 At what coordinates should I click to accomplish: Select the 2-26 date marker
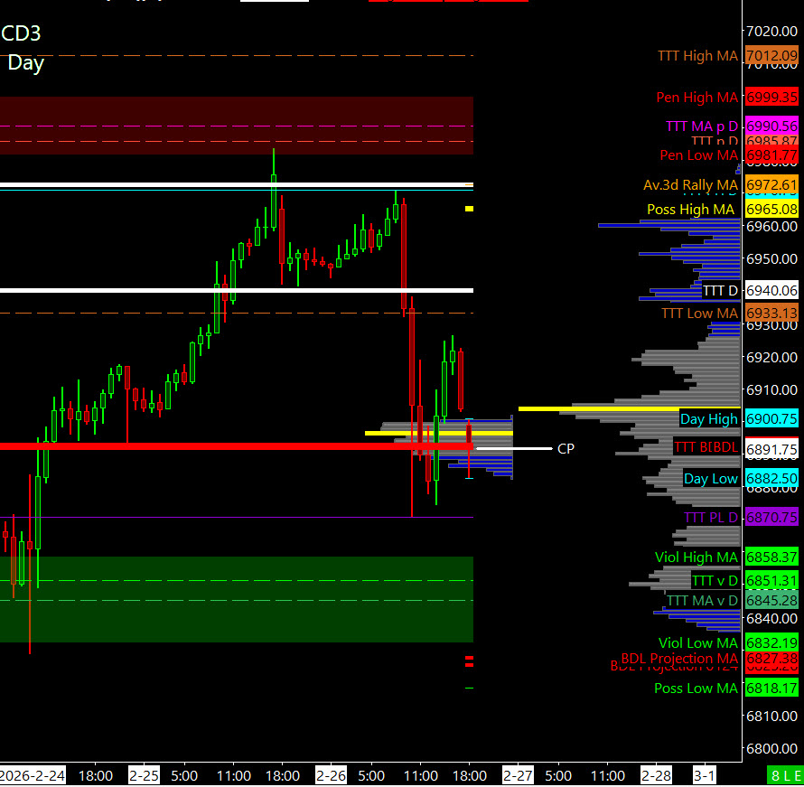(x=331, y=775)
